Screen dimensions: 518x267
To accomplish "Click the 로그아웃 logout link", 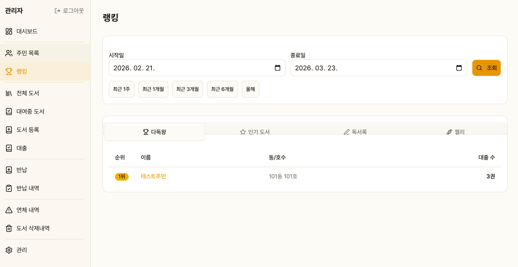I will point(69,11).
